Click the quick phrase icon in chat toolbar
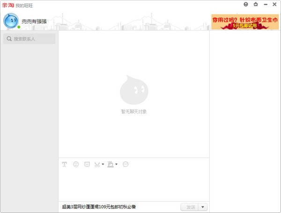This screenshot has width=281, height=213. pyautogui.click(x=87, y=164)
